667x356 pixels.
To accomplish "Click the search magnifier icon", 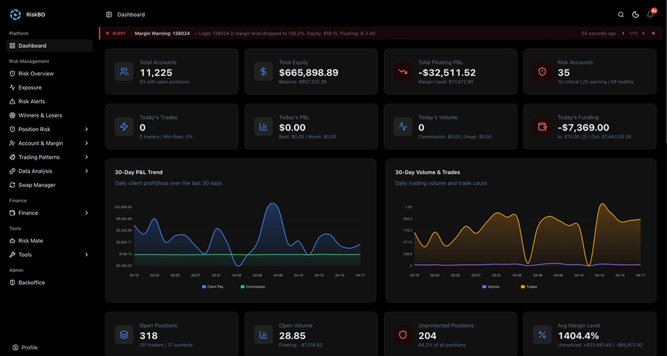I will coord(621,14).
